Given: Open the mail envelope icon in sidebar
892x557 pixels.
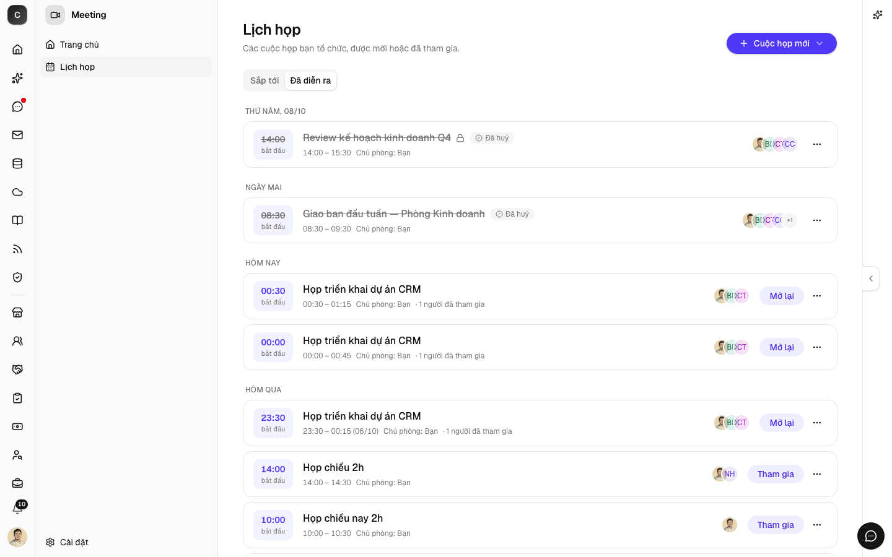Looking at the screenshot, I should [17, 135].
